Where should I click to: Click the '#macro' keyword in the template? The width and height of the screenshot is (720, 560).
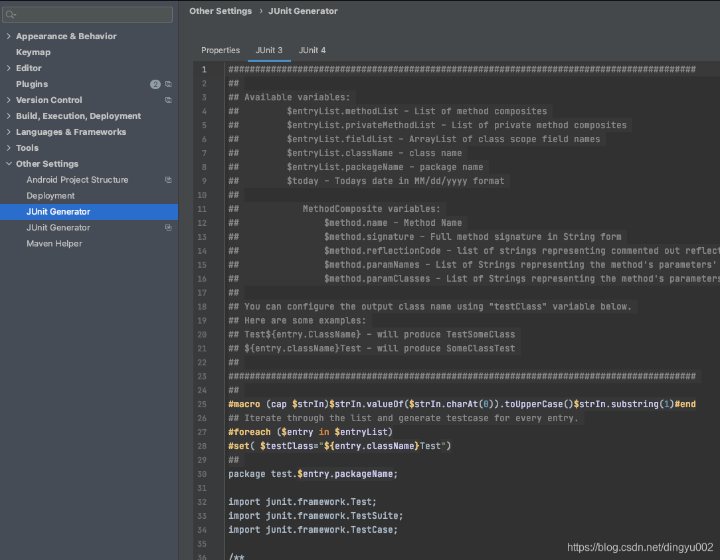click(244, 405)
